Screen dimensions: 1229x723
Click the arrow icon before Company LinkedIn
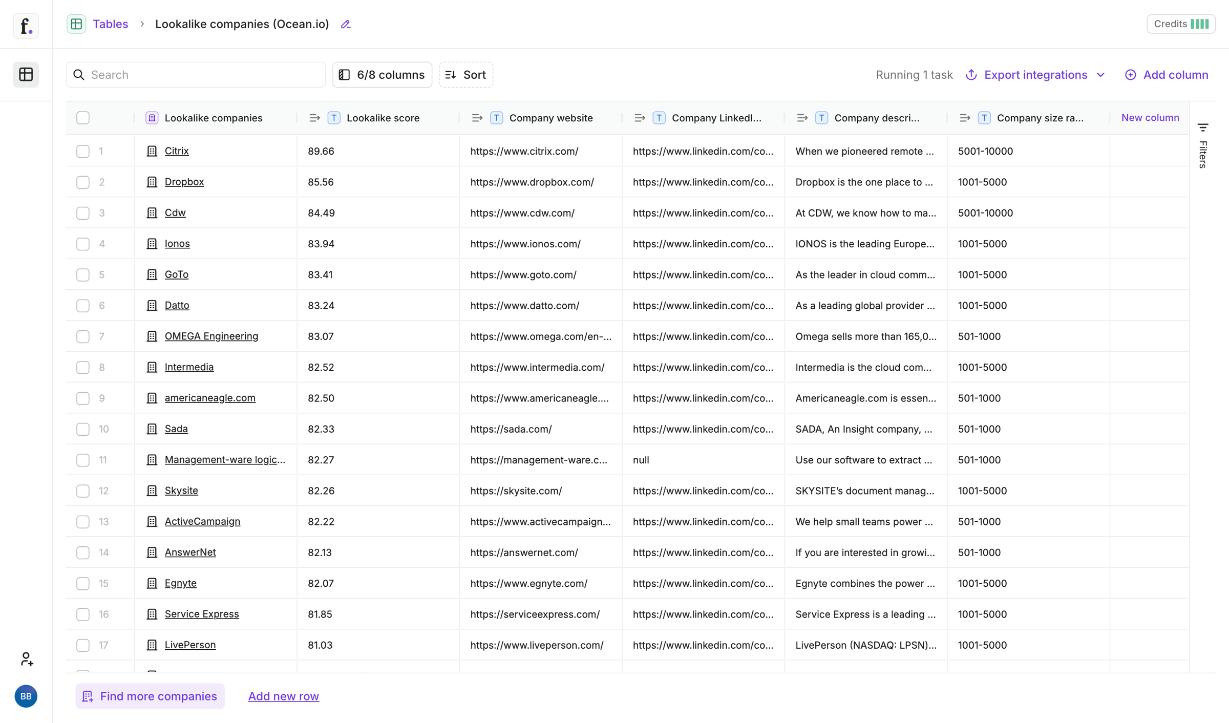[x=640, y=118]
